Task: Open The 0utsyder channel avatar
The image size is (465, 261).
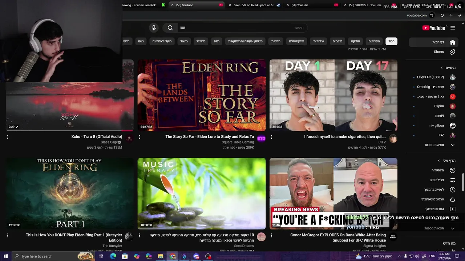Action: point(129,237)
